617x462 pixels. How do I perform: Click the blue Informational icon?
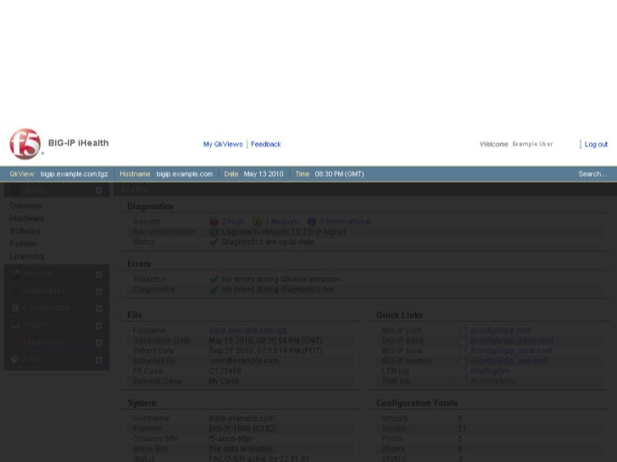(x=311, y=222)
